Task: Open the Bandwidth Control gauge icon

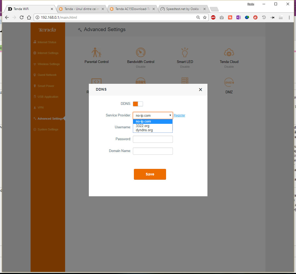Action: [x=141, y=52]
